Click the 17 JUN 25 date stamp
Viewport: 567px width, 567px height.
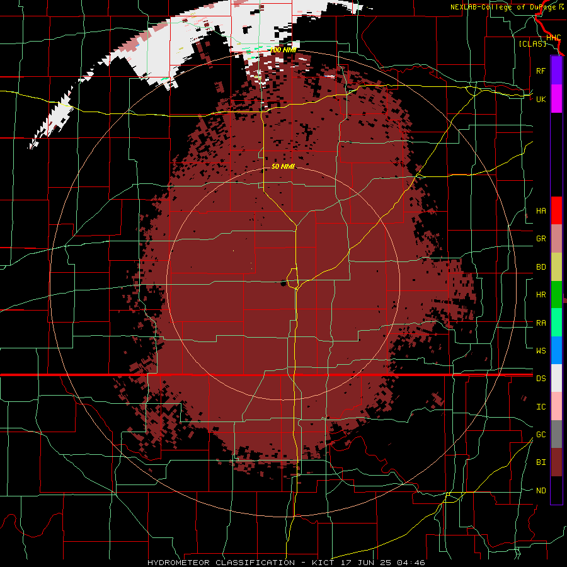(x=366, y=563)
